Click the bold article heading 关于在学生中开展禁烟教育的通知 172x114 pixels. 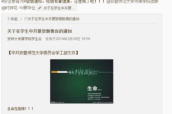coord(40,31)
